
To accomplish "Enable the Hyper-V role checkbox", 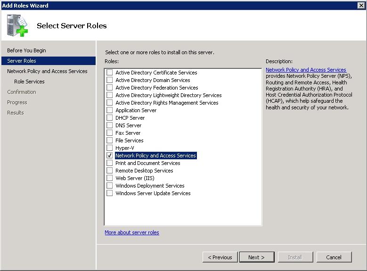I will tap(110, 148).
